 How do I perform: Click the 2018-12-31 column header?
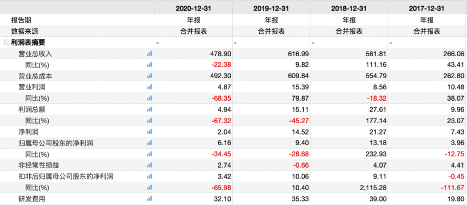[349, 9]
